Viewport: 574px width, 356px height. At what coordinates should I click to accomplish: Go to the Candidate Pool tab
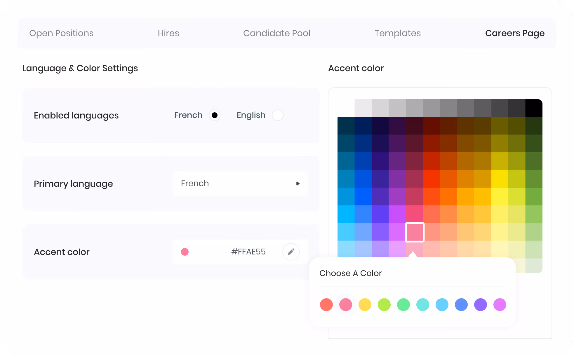[277, 33]
